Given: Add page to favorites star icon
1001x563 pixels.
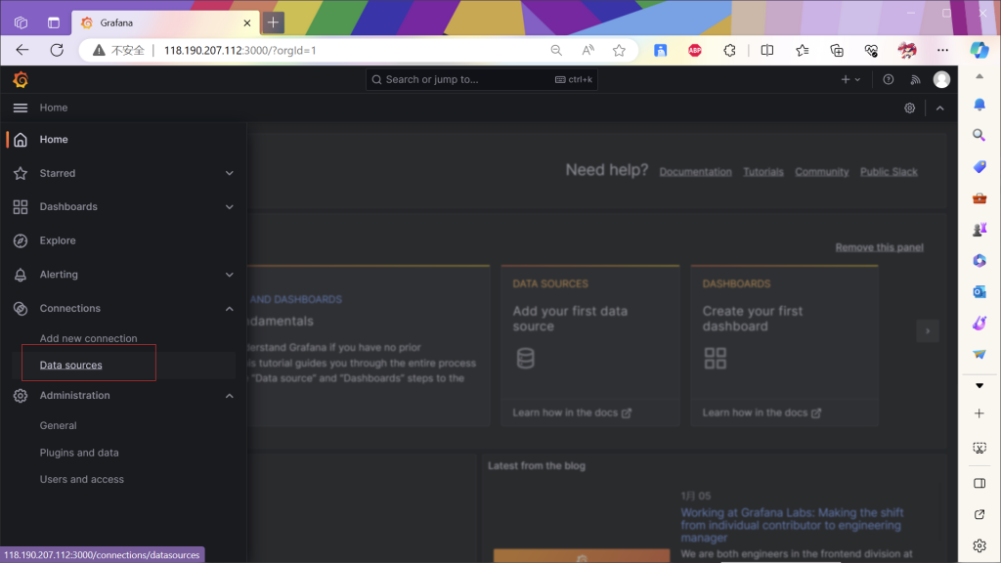Looking at the screenshot, I should click(x=619, y=51).
